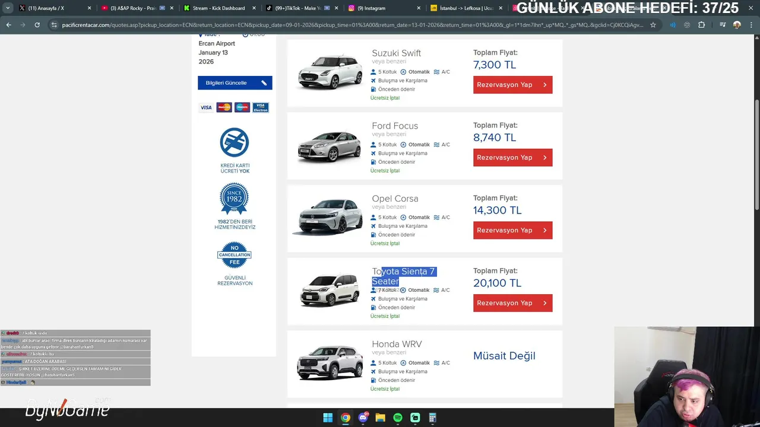Click the Suzuki Swift title
The image size is (760, 427).
pos(396,53)
